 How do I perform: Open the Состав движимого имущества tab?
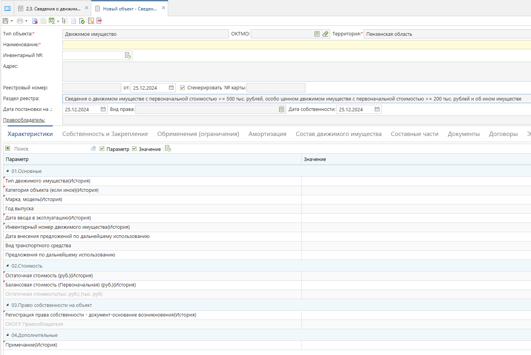click(339, 134)
